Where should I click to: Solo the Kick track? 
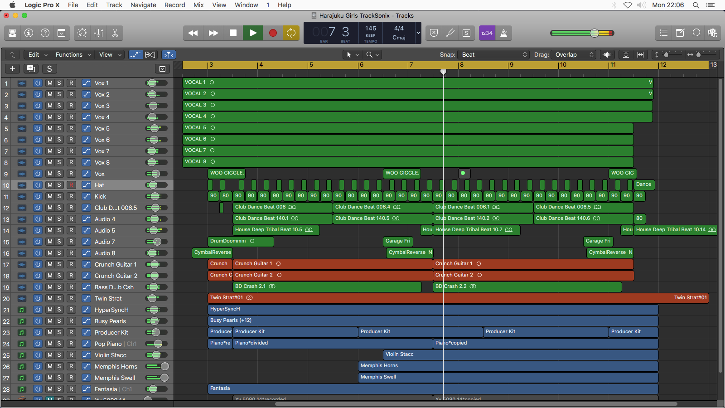[x=59, y=196]
